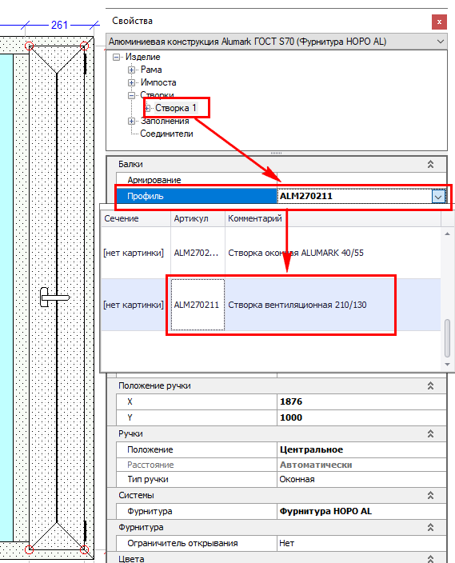Expand the Рама tree node
455x563 pixels.
tap(131, 70)
